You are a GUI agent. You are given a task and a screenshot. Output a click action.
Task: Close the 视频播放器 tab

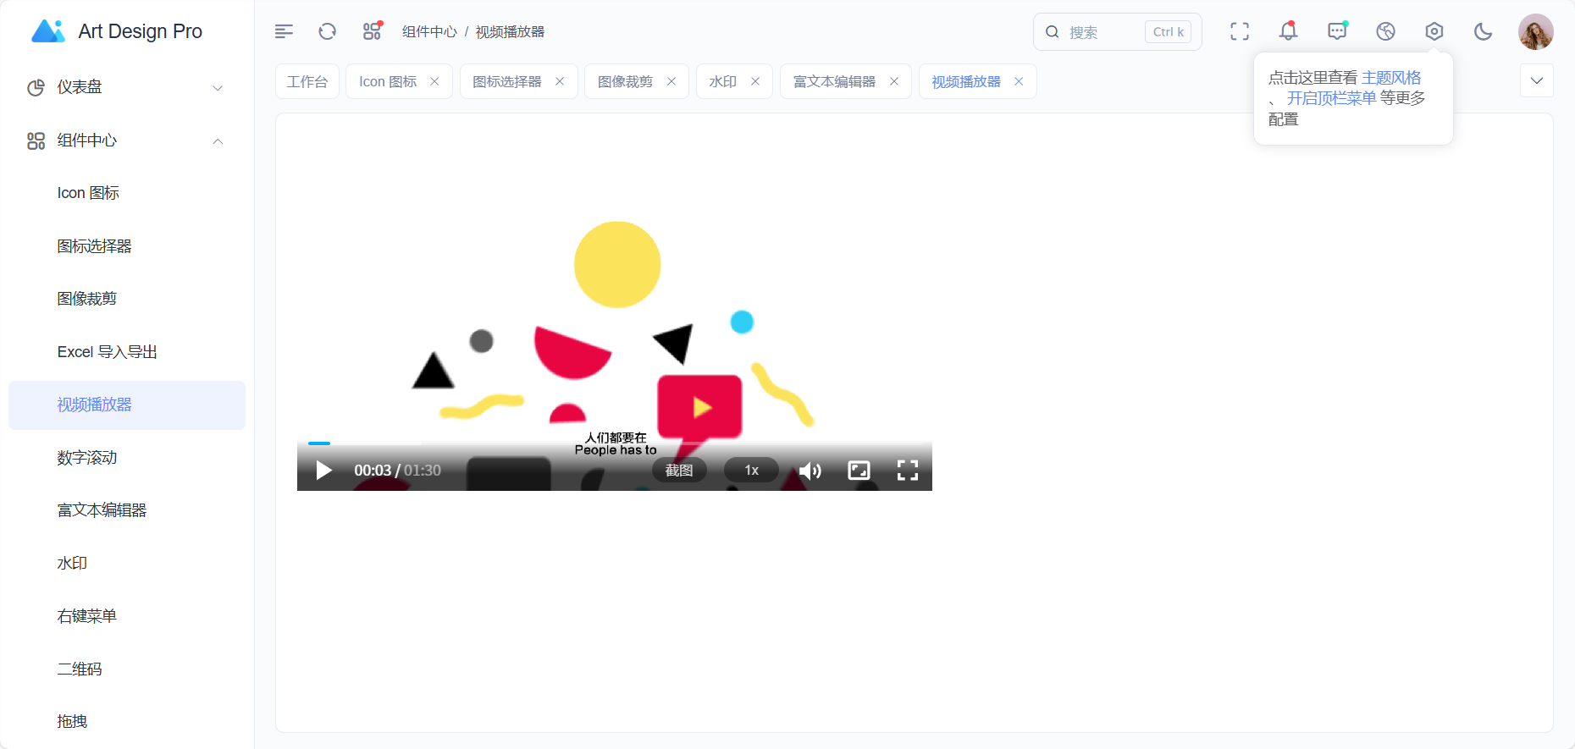click(1019, 81)
